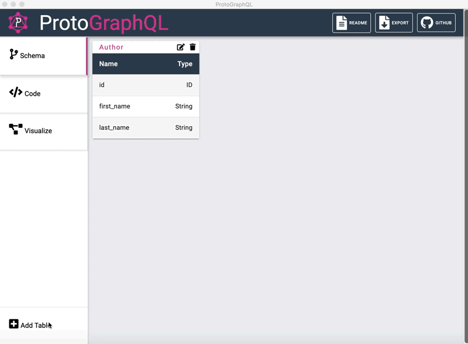Click the Author table title
Viewport: 468px width, 344px height.
pos(111,47)
